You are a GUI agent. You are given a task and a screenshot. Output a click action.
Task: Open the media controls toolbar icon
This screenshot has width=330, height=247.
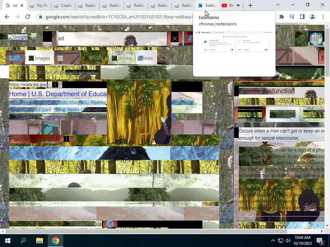(x=292, y=17)
